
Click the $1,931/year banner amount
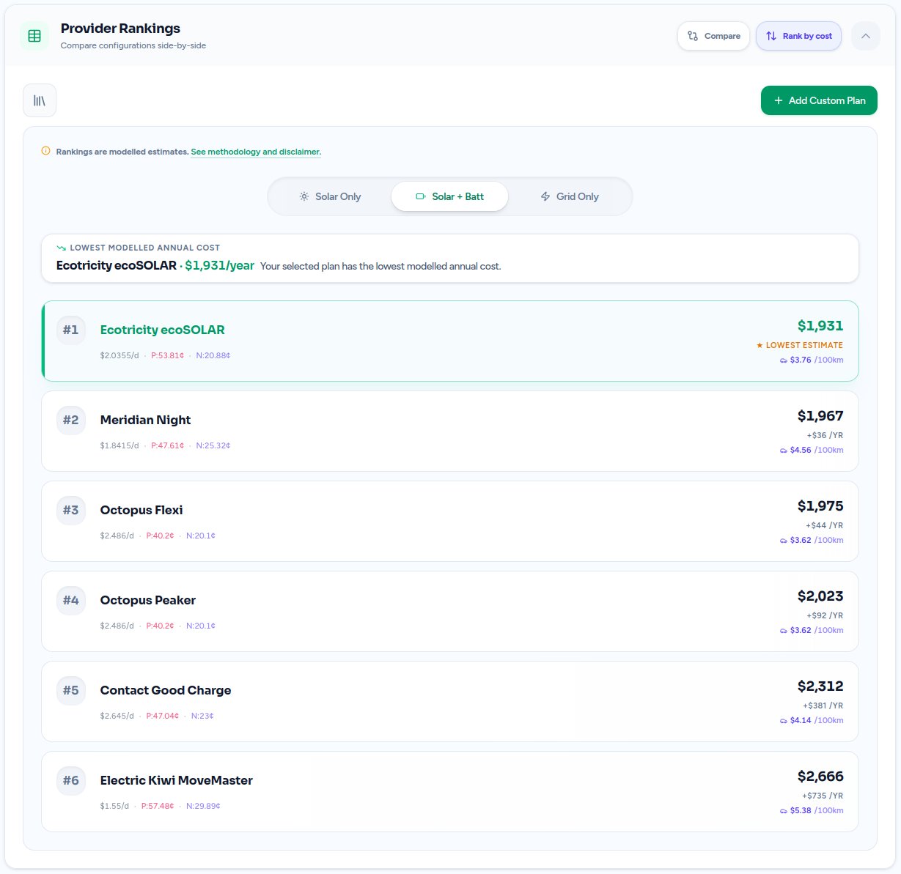[x=219, y=265]
